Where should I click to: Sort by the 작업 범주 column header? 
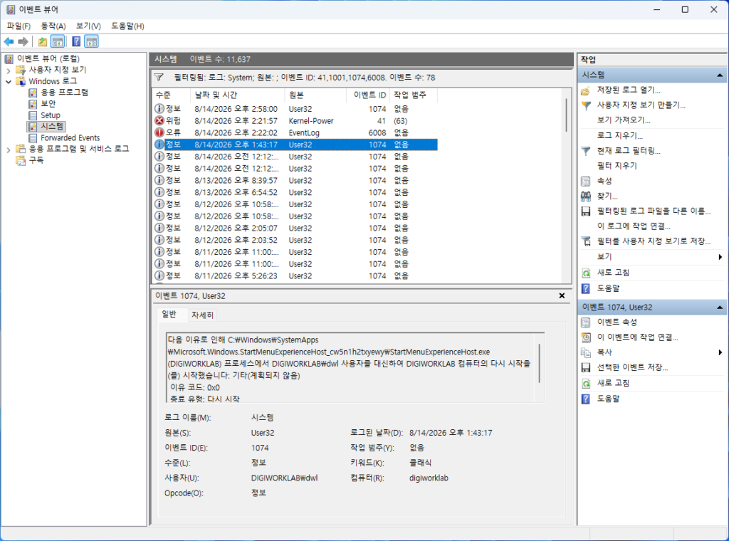click(x=413, y=95)
